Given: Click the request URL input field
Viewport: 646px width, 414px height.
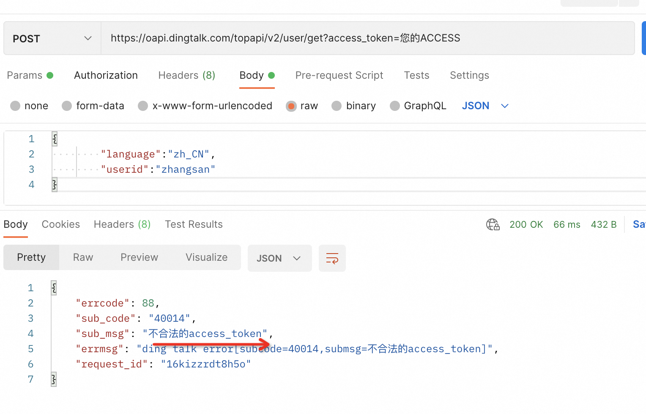Looking at the screenshot, I should (x=367, y=38).
